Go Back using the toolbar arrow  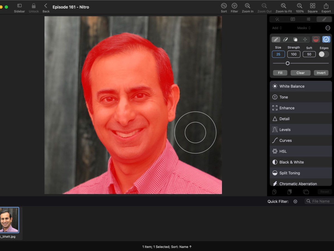click(46, 6)
